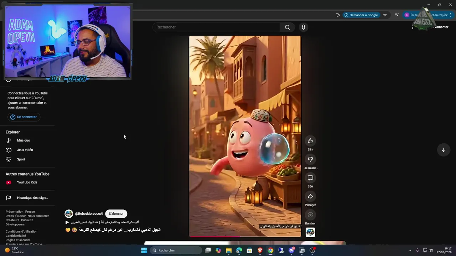Click the Windows taskbar Rechercher search box
Screen dimensions: 456x256
click(176, 250)
